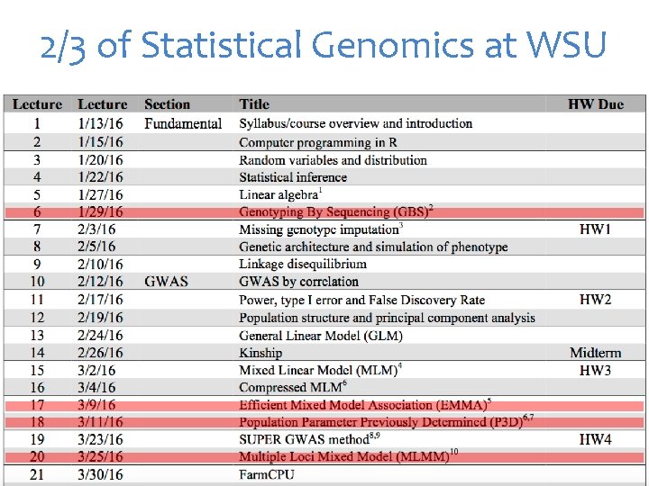Click the HW2 due entry
Viewport: 649px width, 486px height.
(595, 300)
